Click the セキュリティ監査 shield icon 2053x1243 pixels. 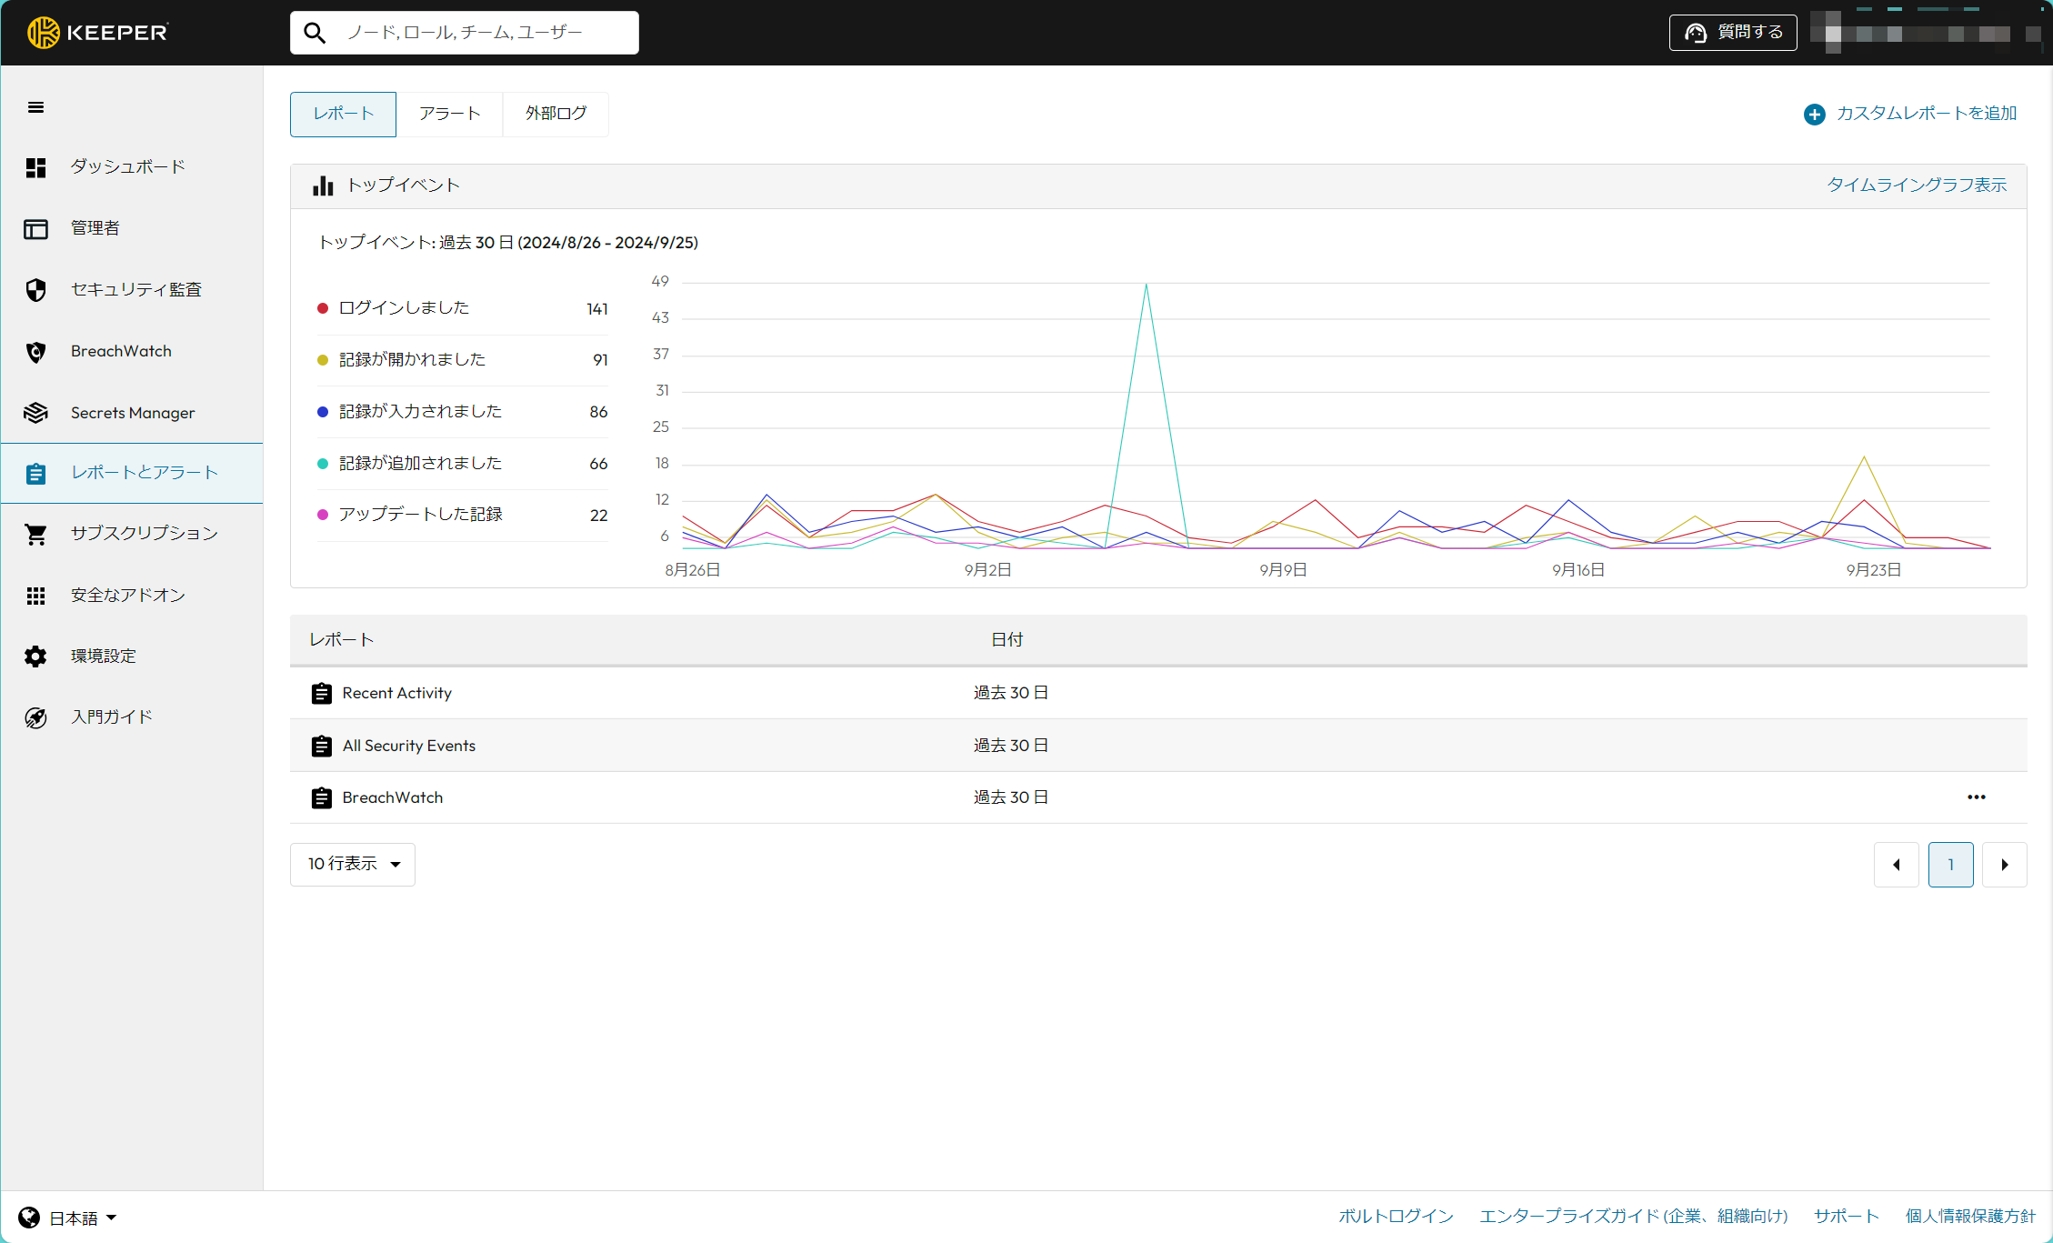(x=35, y=290)
